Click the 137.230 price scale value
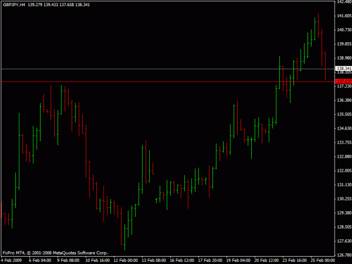Image resolution: width=352 pixels, height=264 pixels. click(344, 86)
